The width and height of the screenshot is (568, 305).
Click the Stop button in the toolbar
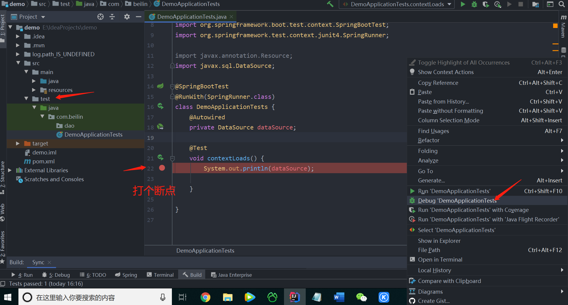click(x=520, y=4)
